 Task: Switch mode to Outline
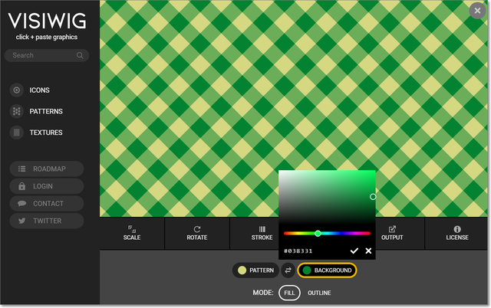click(x=321, y=293)
